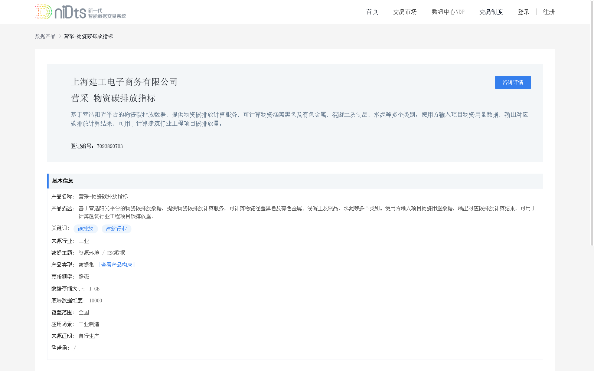Open 数纽中心NDP navigation item
594x371 pixels.
(448, 12)
